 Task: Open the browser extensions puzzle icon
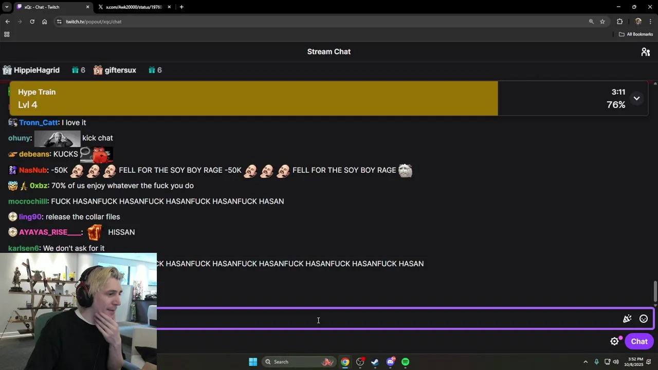(x=619, y=22)
